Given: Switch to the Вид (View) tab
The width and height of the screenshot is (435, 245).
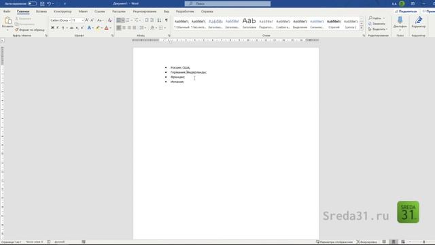Looking at the screenshot, I should [166, 12].
